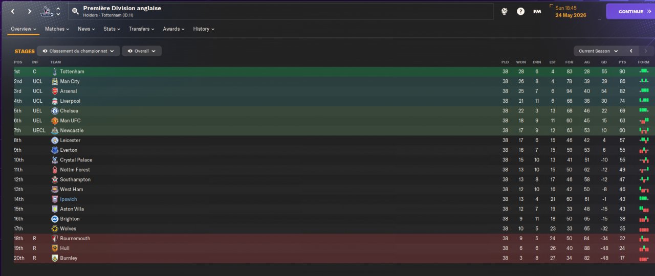
Task: Open the Matches menu
Action: pyautogui.click(x=57, y=29)
